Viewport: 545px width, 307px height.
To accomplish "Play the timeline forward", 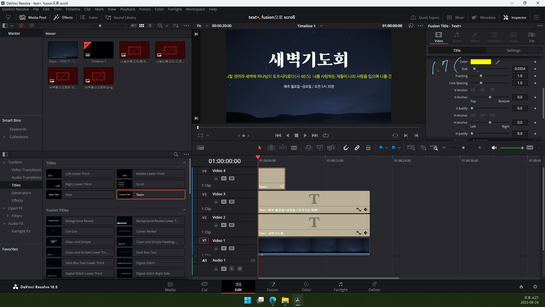I will [305, 136].
